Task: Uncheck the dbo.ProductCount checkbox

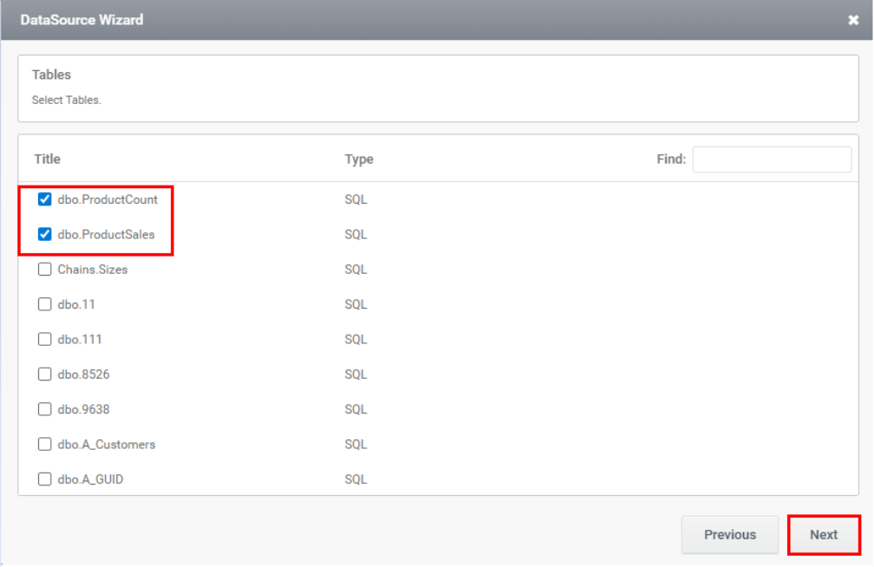Action: (x=45, y=199)
